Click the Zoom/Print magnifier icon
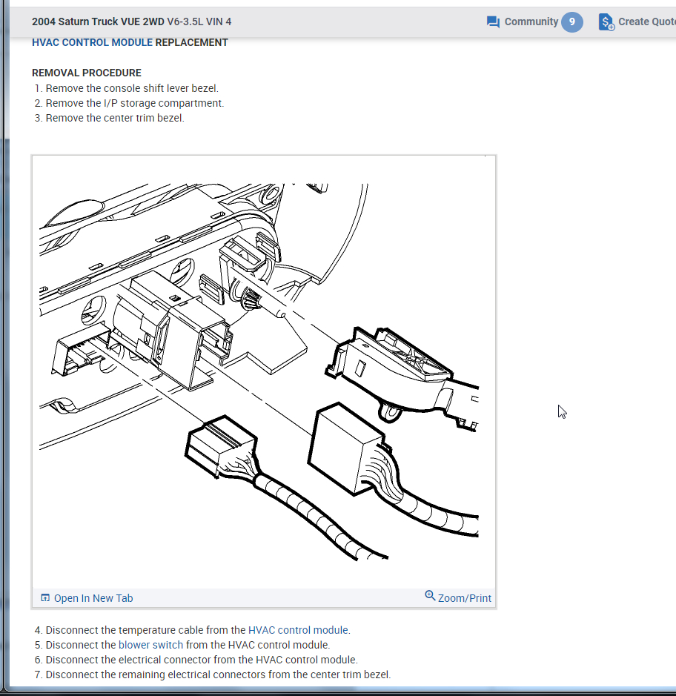 pos(430,596)
